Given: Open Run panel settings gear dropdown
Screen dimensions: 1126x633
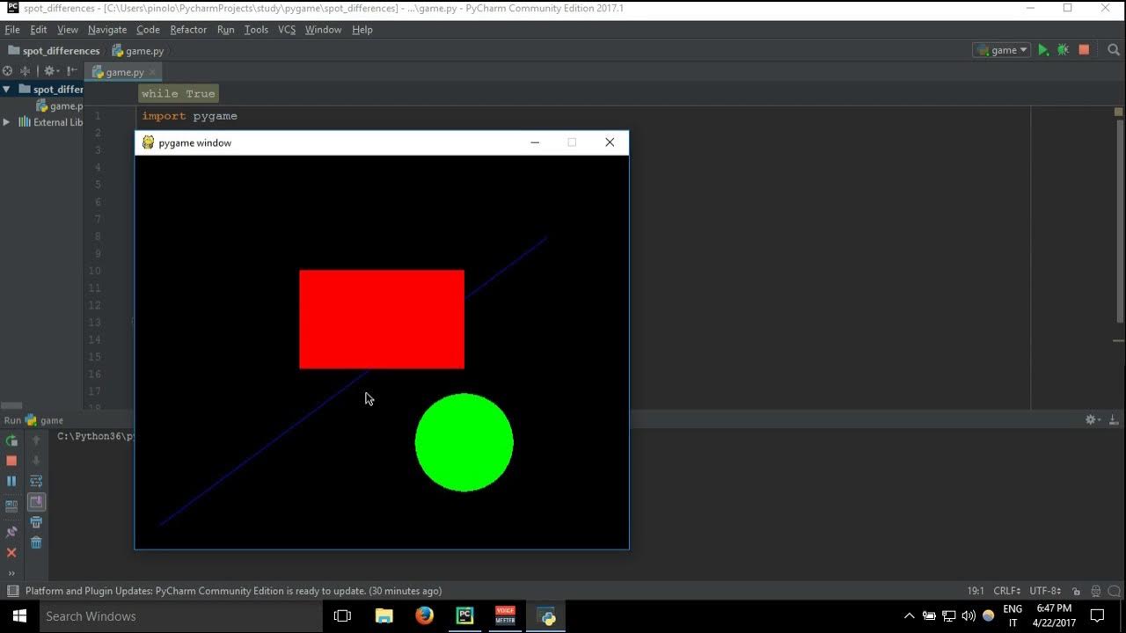Looking at the screenshot, I should coord(1093,420).
